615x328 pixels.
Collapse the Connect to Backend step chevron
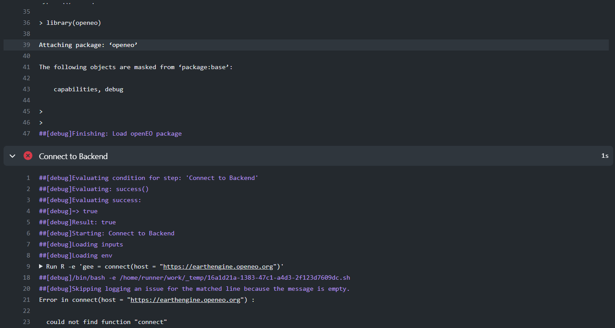click(12, 156)
